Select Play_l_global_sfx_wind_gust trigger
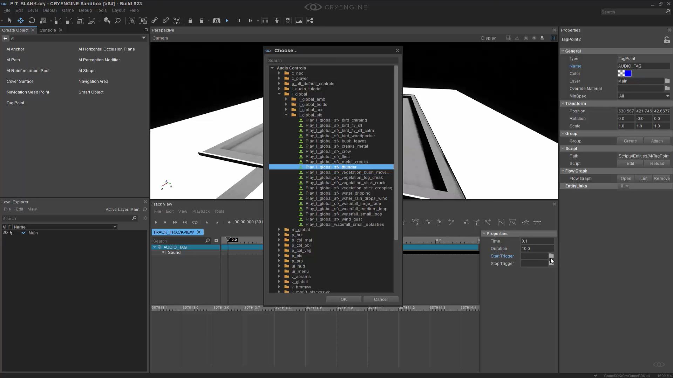 pyautogui.click(x=333, y=219)
